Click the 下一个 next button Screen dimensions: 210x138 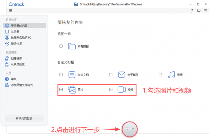click(x=129, y=129)
